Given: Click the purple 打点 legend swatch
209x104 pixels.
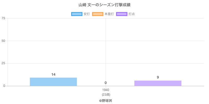Looking at the screenshot, I should (x=121, y=14).
